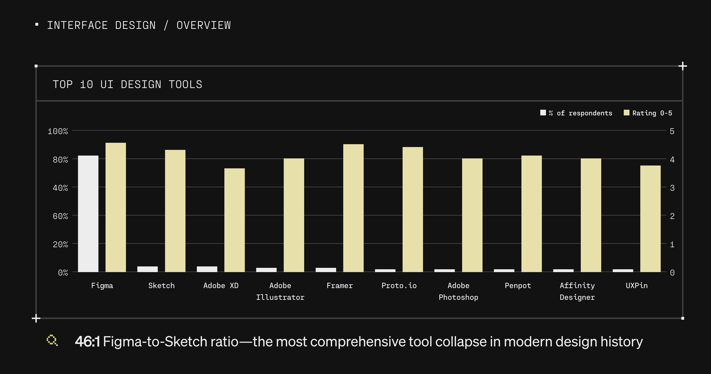Click the 'TOP 10 UI DESIGN TOOLS' title

click(127, 84)
